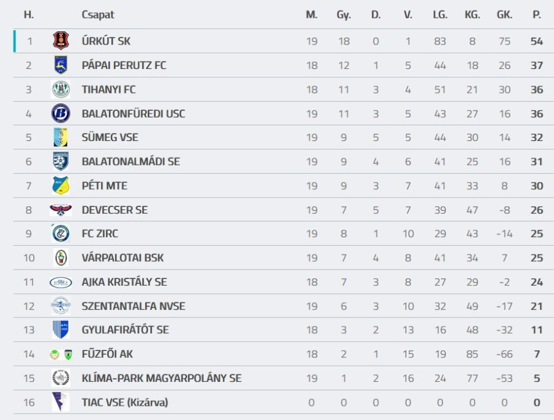
Task: Click the GK. goal difference header
Action: [504, 15]
